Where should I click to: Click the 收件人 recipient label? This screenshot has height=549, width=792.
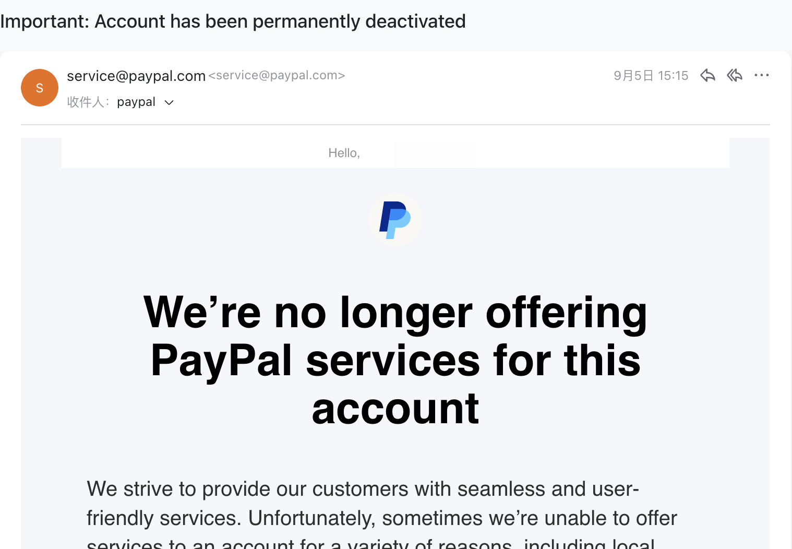[87, 102]
